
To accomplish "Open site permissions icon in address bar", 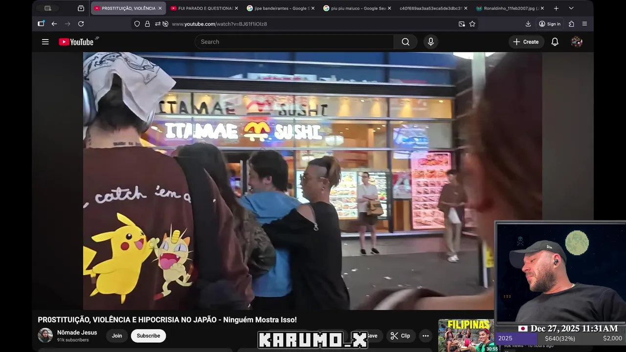I will point(157,23).
